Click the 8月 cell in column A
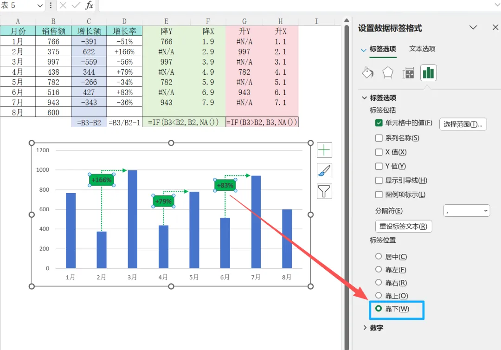501x350 pixels. click(18, 112)
